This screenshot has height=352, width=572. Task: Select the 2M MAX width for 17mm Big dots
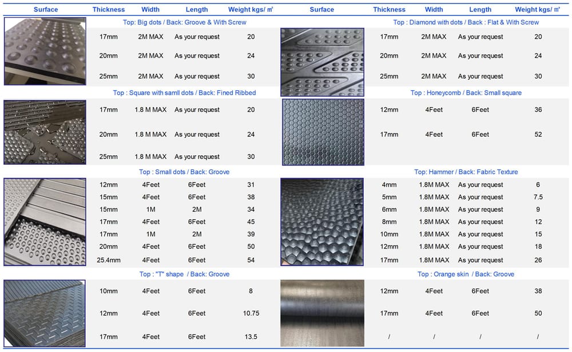pos(150,37)
